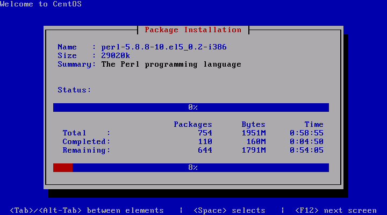Viewport: 387px width, 215px height.
Task: Click the 'Remaining:' row label
Action: [87, 150]
